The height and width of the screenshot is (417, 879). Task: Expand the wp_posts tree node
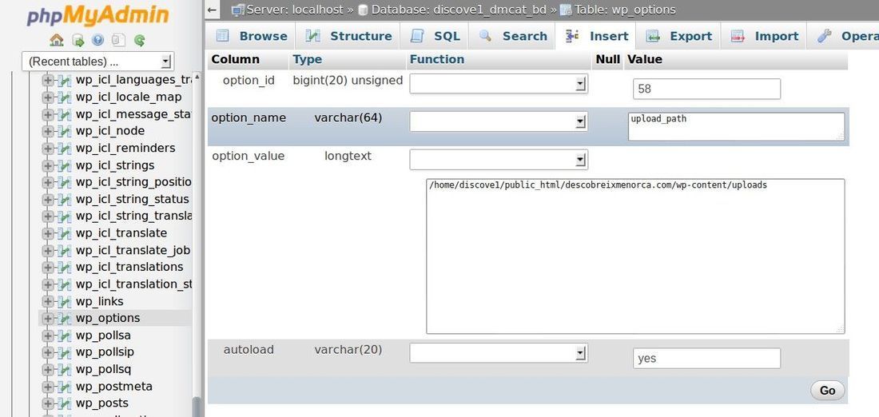click(x=48, y=403)
